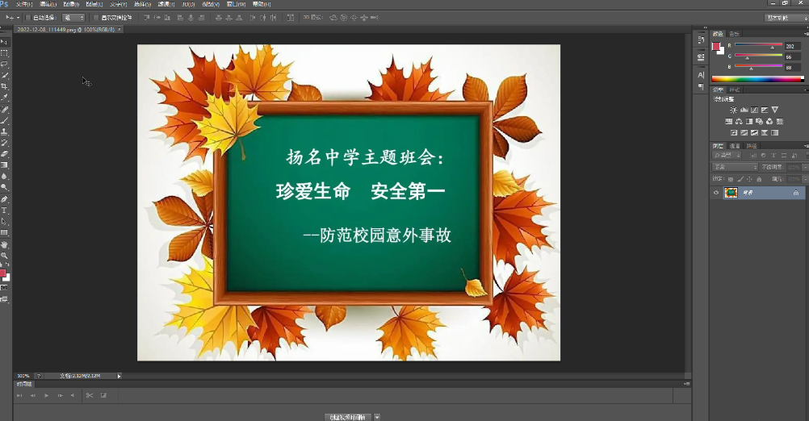Hide the background layer with eye icon

click(x=715, y=194)
